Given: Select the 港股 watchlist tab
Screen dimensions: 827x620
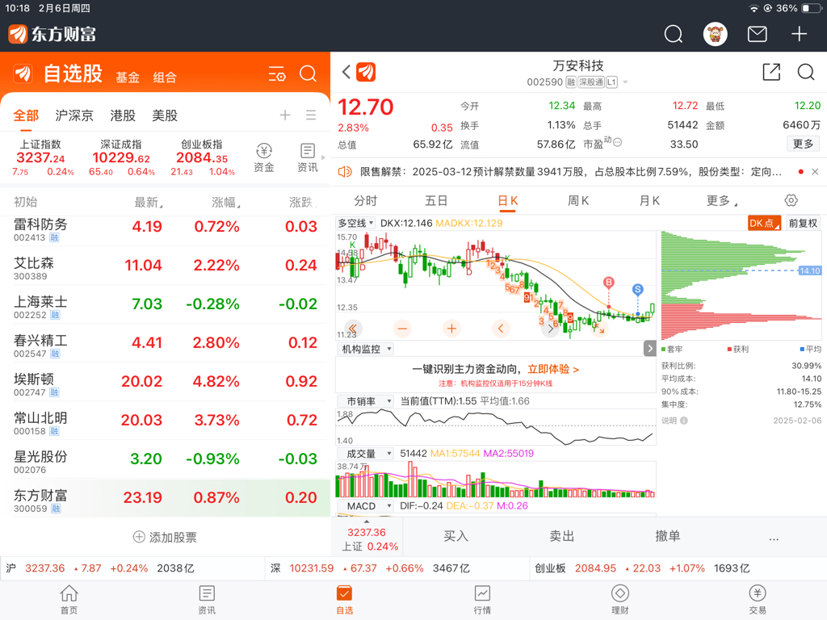Looking at the screenshot, I should click(123, 115).
